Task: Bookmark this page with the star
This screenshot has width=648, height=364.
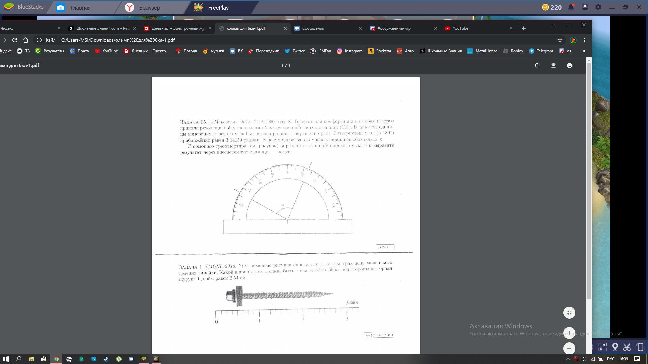Action: [560, 40]
